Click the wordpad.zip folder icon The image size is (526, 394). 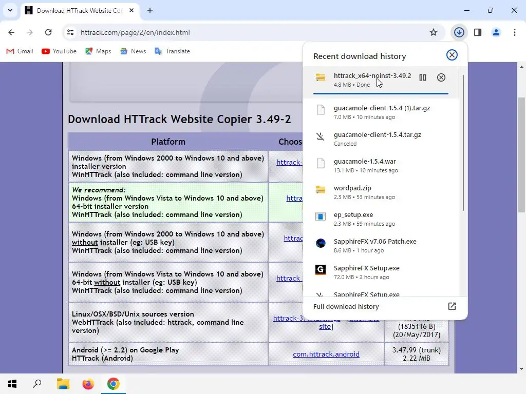tap(321, 190)
